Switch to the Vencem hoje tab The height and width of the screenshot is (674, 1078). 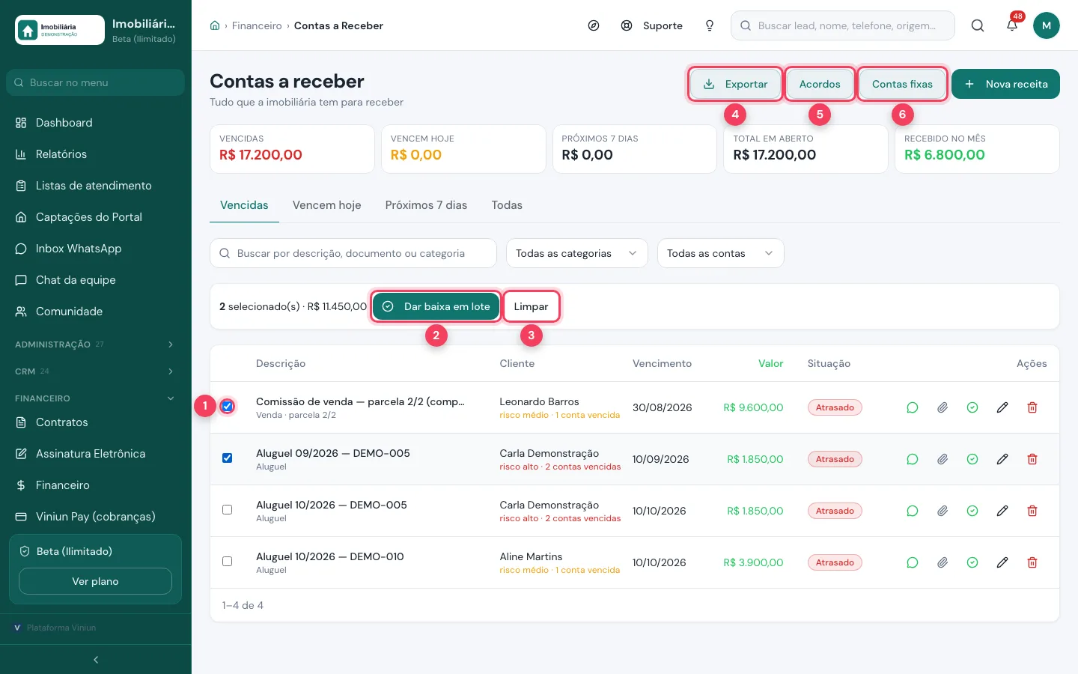[x=326, y=205]
